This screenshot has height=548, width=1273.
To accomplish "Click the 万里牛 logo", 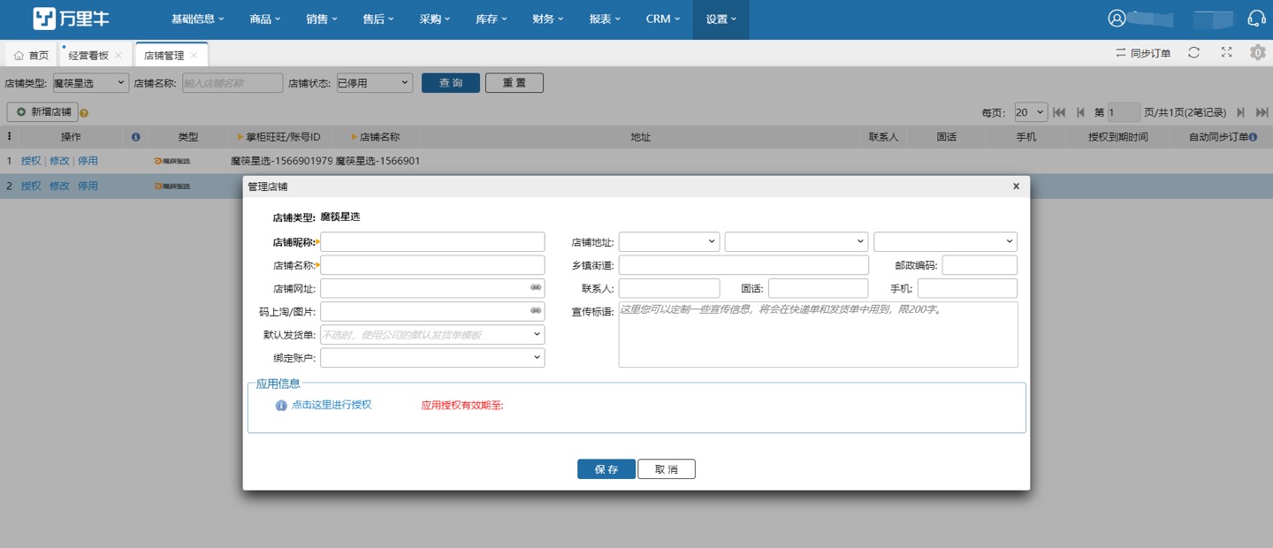I will pyautogui.click(x=71, y=19).
